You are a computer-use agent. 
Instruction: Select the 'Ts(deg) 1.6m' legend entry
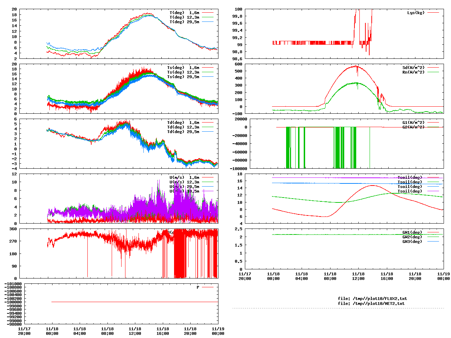[183, 68]
